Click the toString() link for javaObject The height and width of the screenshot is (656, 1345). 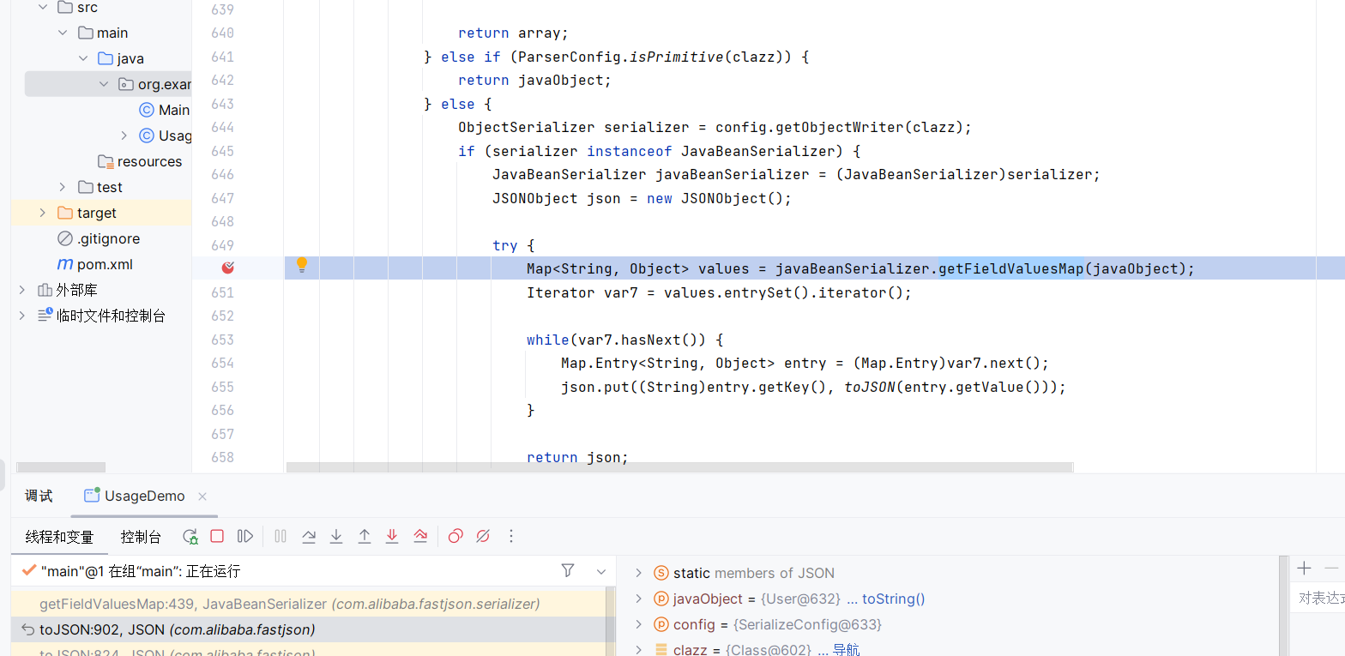[894, 599]
